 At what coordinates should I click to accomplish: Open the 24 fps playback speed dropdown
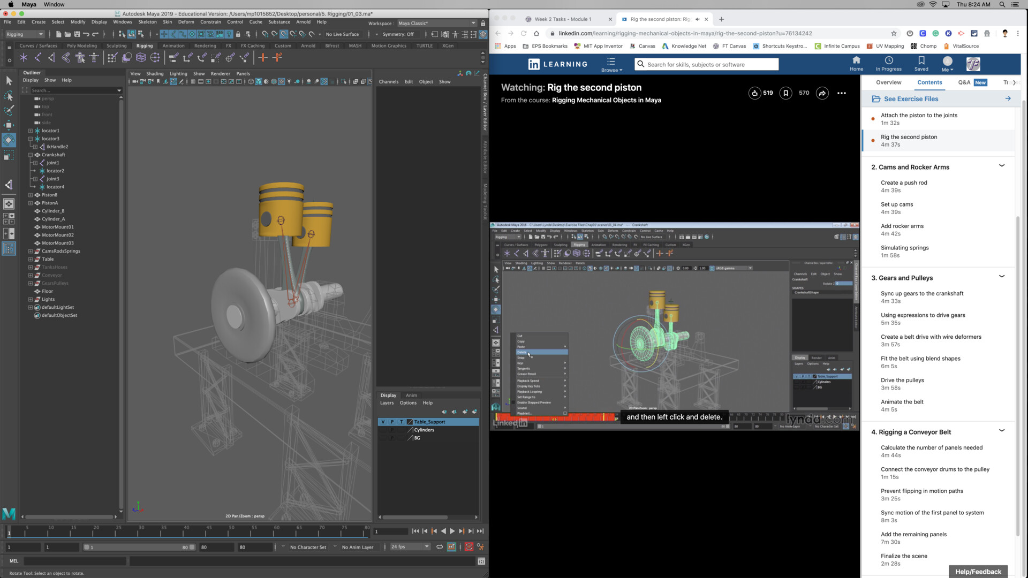pos(426,547)
